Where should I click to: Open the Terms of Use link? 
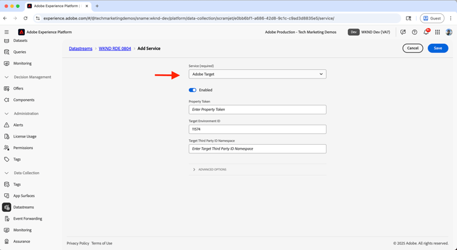[x=102, y=243]
